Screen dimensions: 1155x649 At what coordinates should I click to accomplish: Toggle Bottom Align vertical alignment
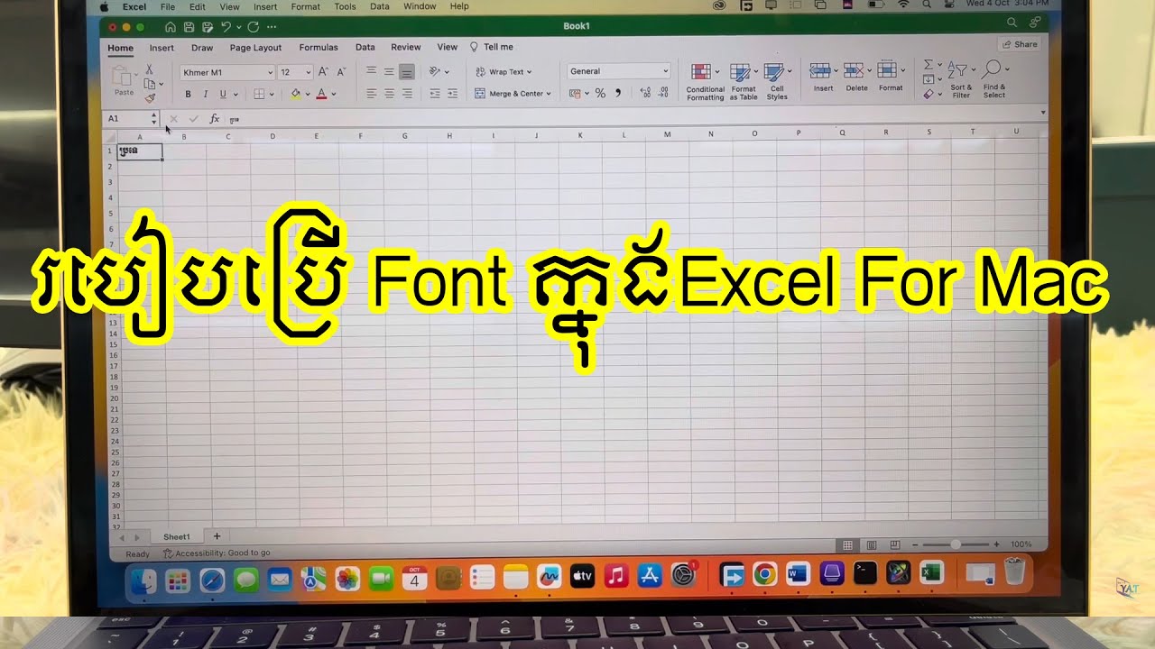407,71
